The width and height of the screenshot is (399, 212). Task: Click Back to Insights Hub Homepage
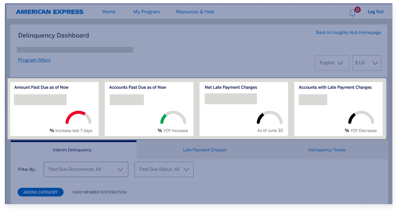pyautogui.click(x=348, y=32)
